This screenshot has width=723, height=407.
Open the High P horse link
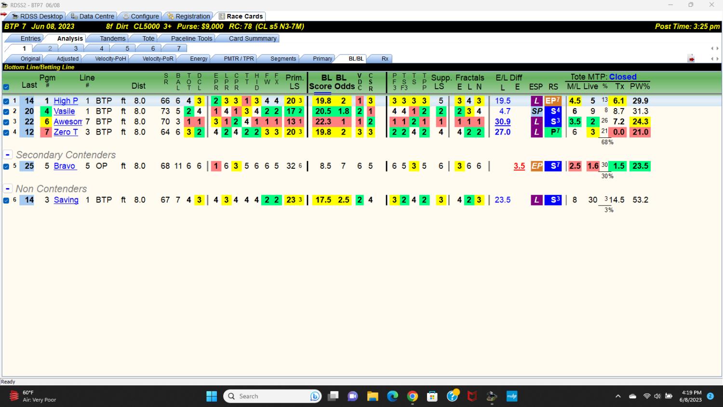coord(66,101)
